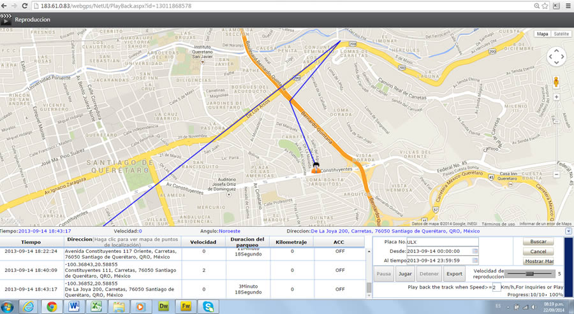Reload the page with refresh icon
The image size is (574, 314).
[24, 6]
